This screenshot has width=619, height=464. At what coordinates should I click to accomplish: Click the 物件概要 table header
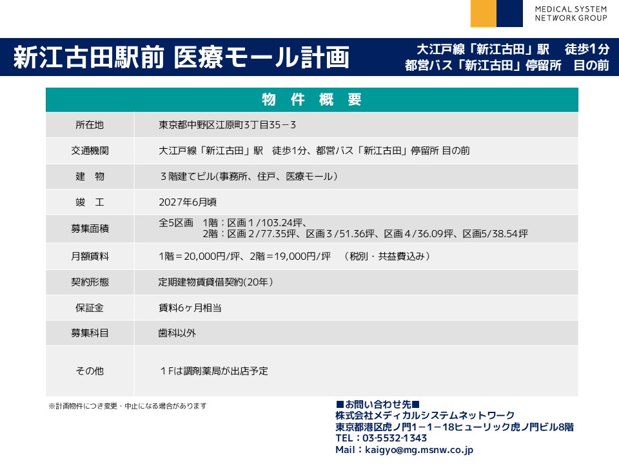pyautogui.click(x=311, y=100)
